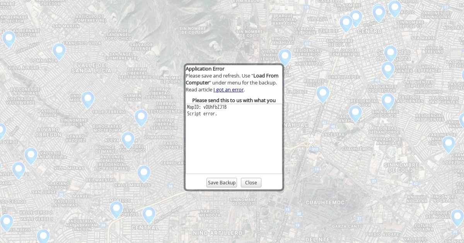Viewport: 464px width, 243px height.
Task: Click the map pin above Central label
Action: (x=149, y=214)
